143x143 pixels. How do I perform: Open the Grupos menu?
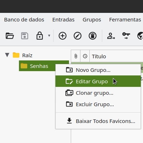coord(92,20)
